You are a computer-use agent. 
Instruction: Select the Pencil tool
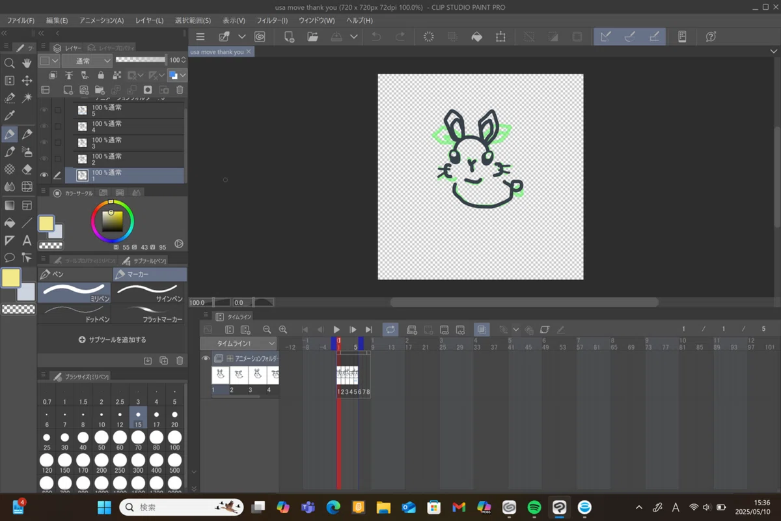pyautogui.click(x=27, y=134)
